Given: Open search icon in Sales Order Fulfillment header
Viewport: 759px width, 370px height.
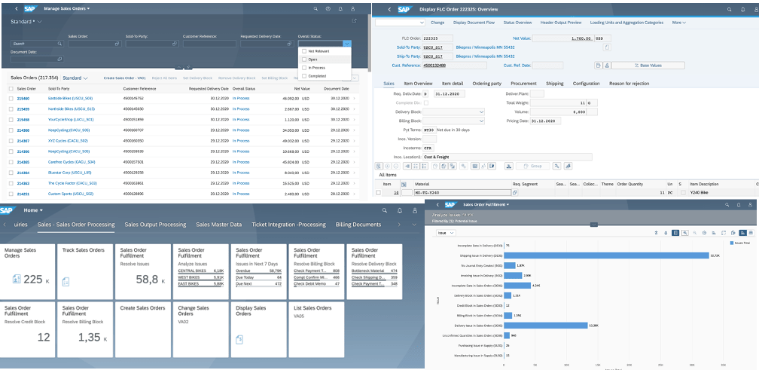Looking at the screenshot, I should [x=726, y=205].
